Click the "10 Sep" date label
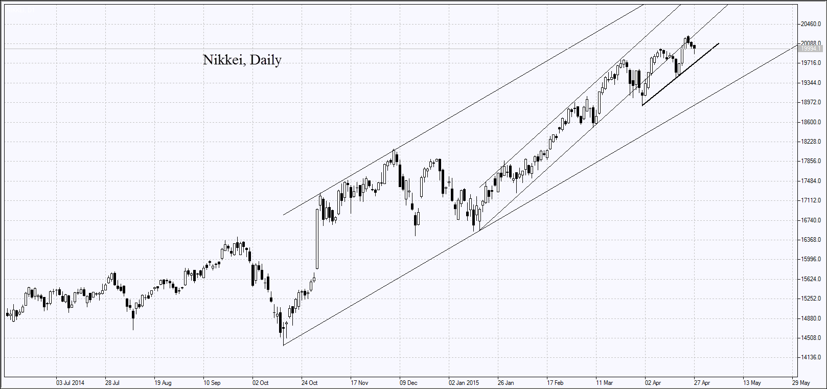 (x=212, y=382)
